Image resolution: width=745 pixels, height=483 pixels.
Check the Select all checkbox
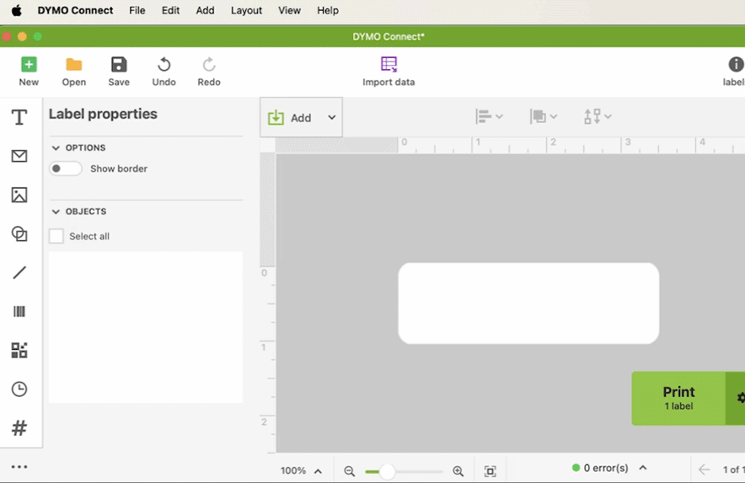click(56, 236)
